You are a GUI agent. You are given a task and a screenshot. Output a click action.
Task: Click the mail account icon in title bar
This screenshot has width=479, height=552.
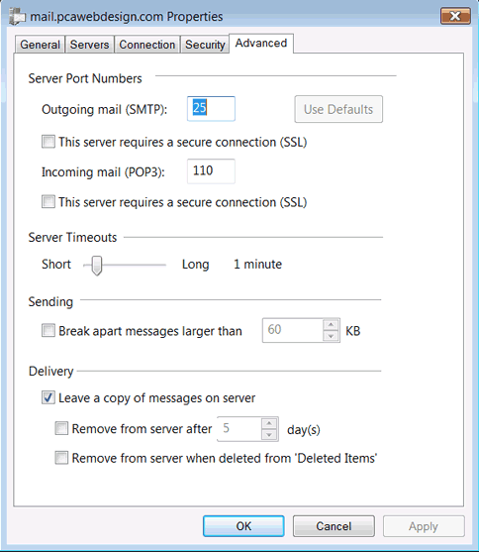(x=17, y=16)
